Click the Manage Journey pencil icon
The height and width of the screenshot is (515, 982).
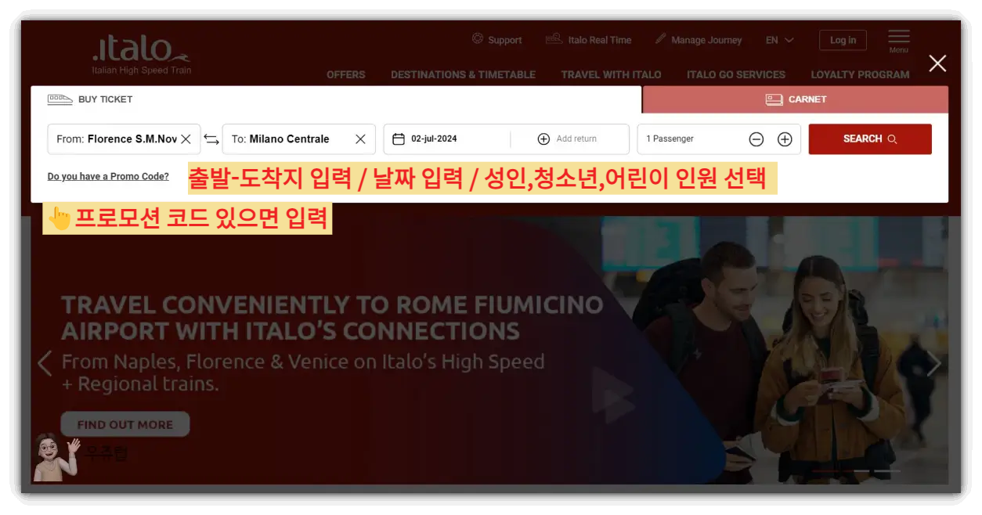[660, 38]
